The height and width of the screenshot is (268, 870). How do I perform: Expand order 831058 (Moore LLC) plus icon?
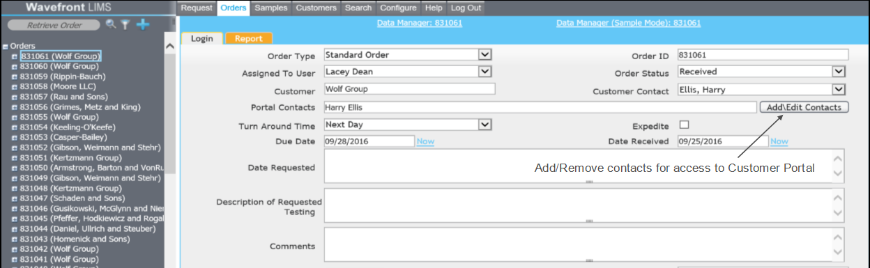[x=15, y=87]
